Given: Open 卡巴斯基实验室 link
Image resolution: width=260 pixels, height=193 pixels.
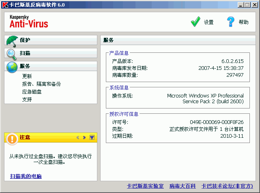Looking at the screenshot, I should (145, 186).
